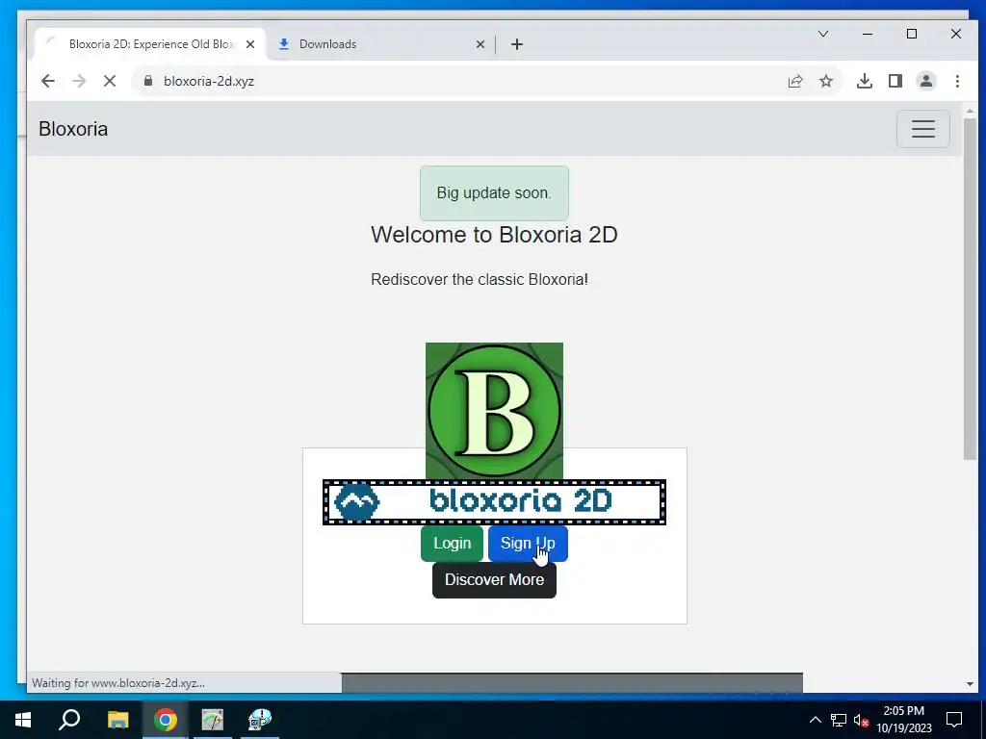Image resolution: width=986 pixels, height=739 pixels.
Task: Open the installer globe taskbar app
Action: [260, 720]
